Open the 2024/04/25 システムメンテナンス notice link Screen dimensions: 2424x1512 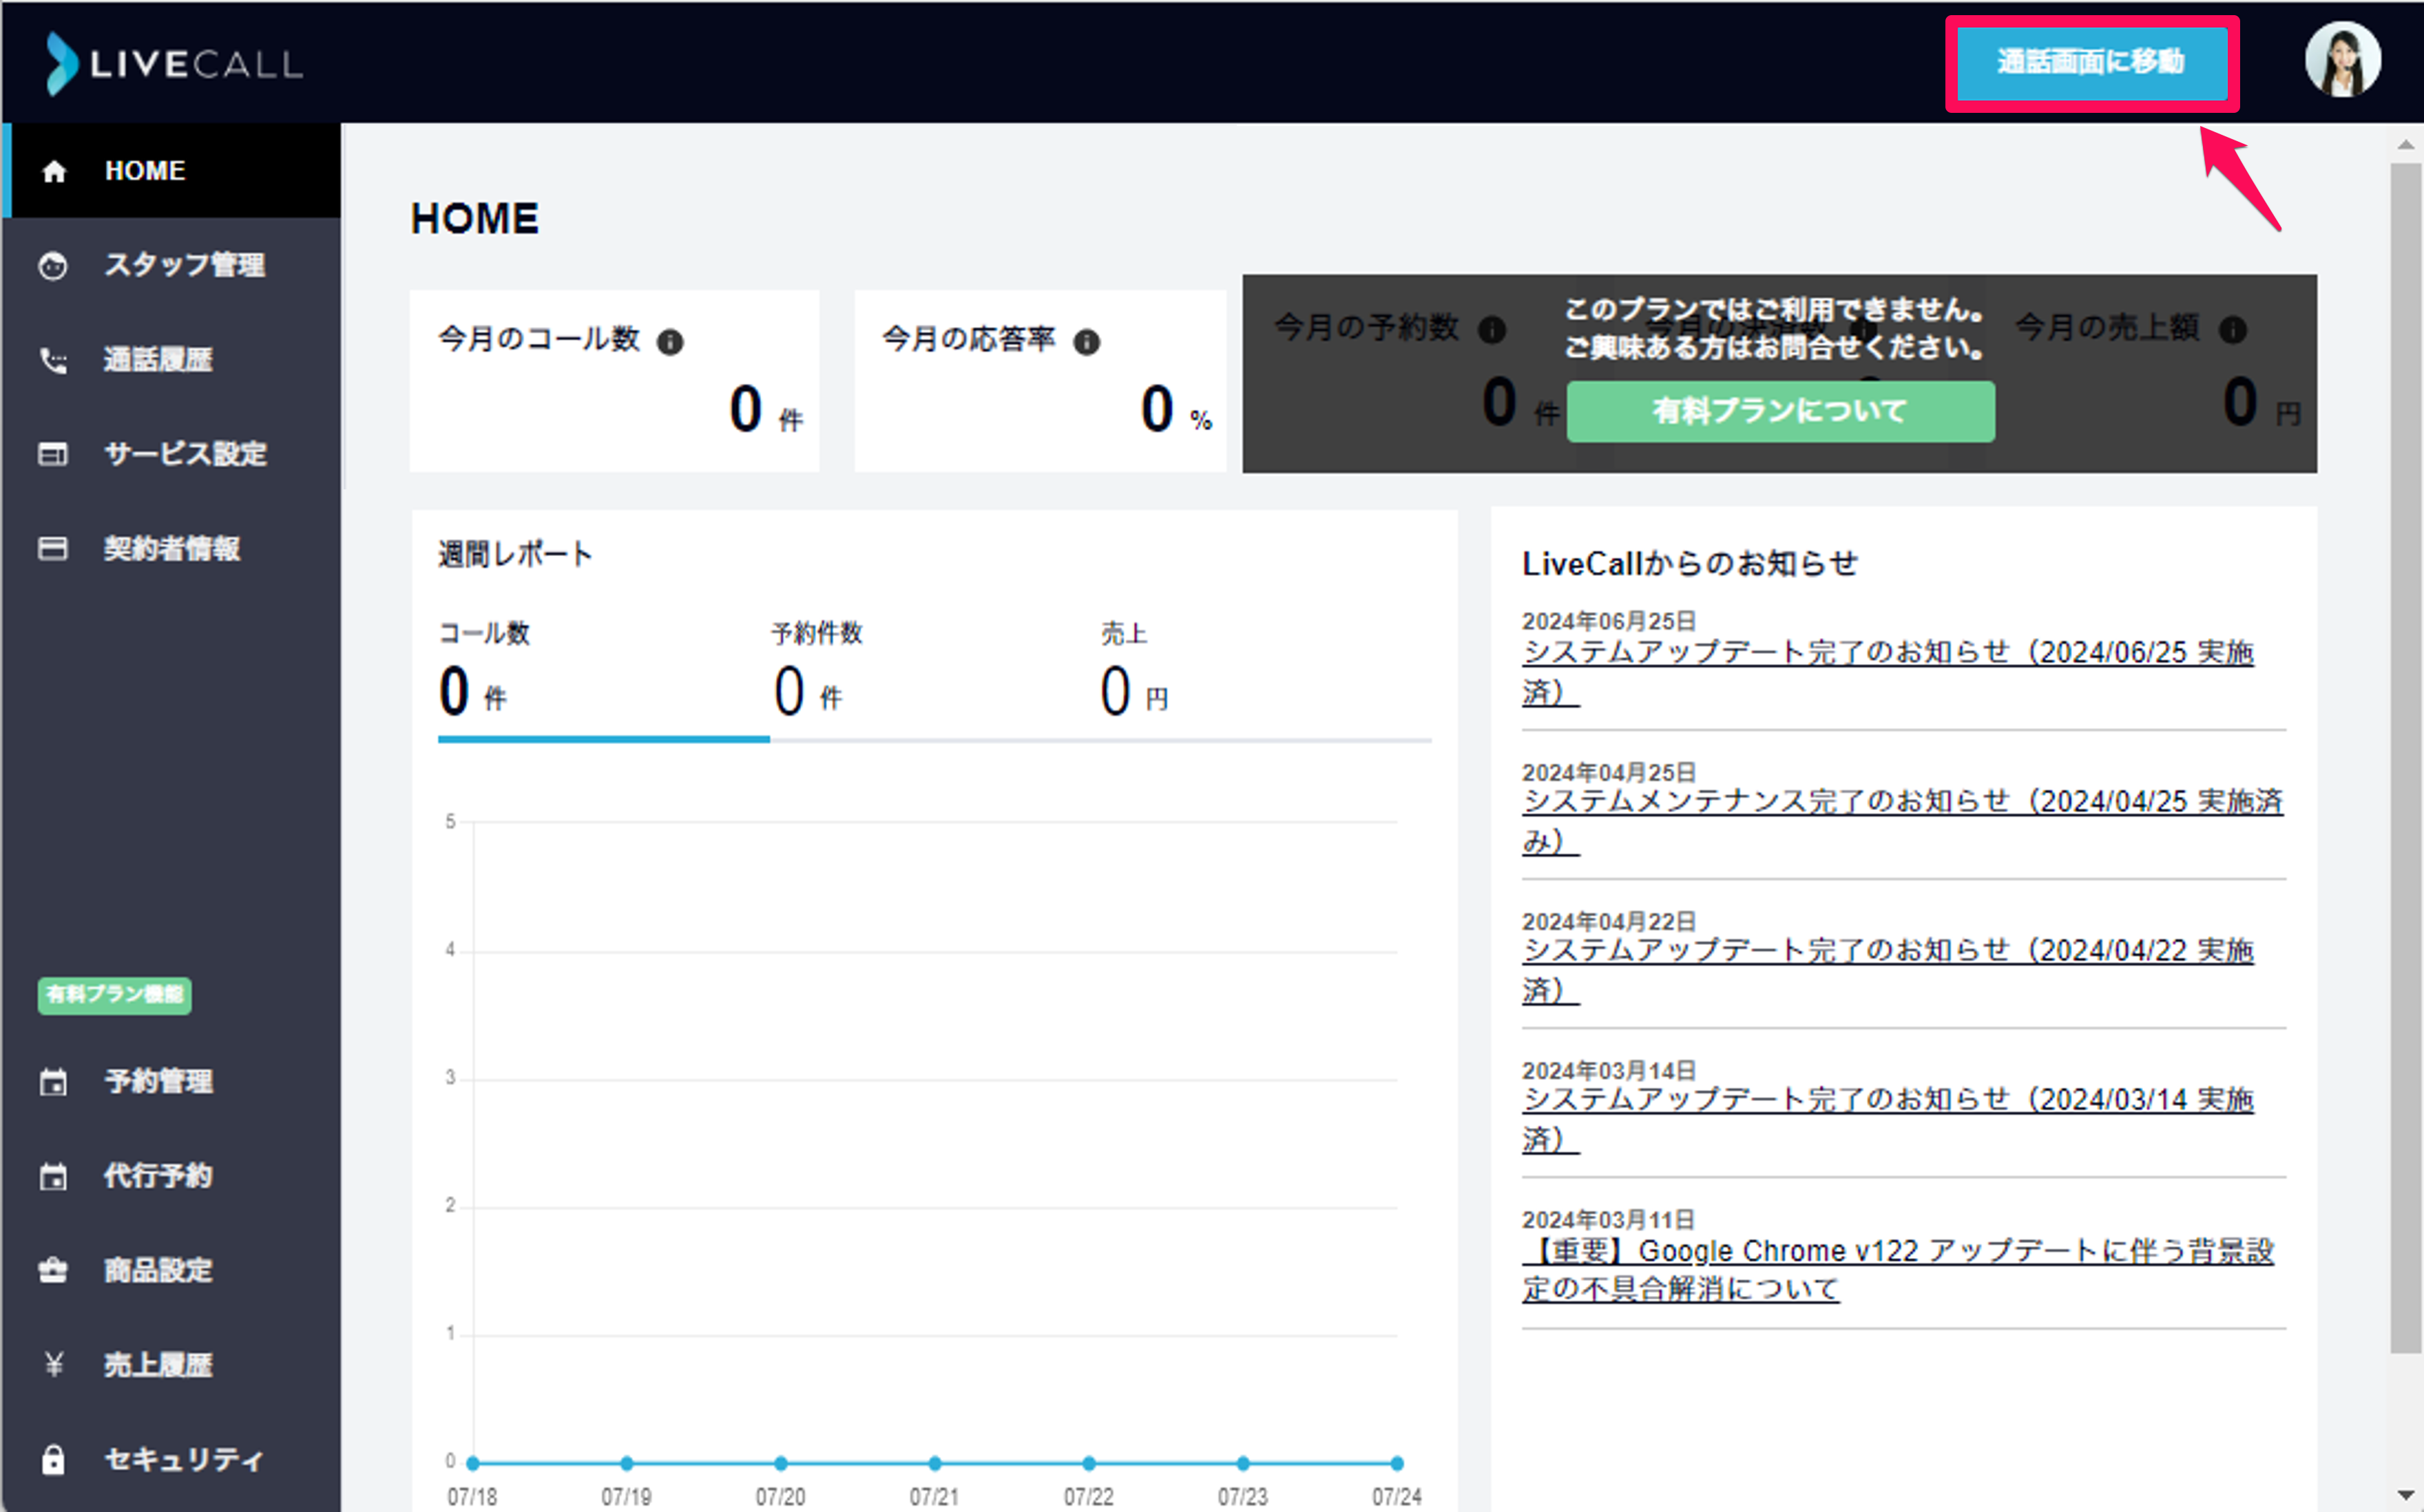(1902, 821)
